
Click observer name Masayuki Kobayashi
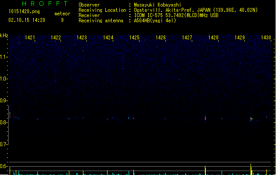point(158,5)
